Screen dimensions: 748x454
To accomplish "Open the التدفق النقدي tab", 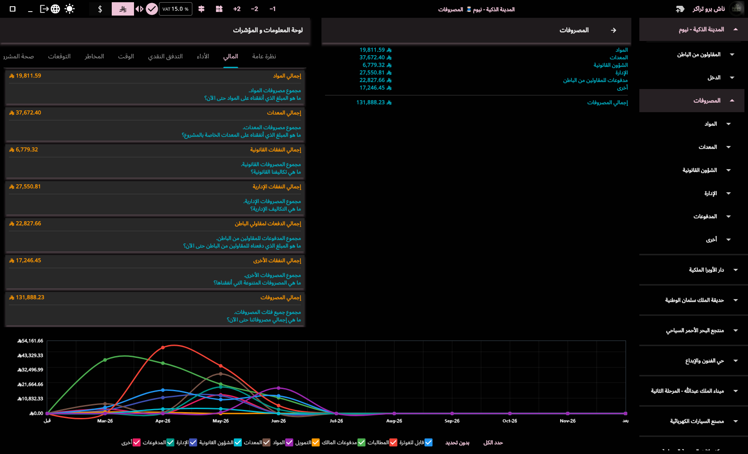I will (x=166, y=57).
